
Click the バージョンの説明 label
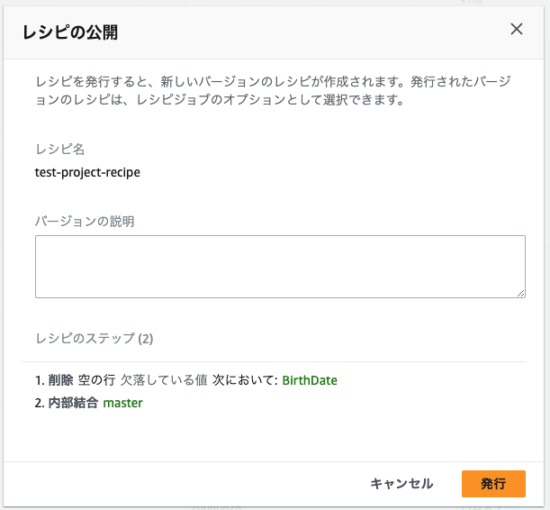click(x=85, y=222)
